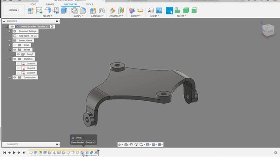This screenshot has height=157, width=280.
Task: Select the Joint tool in Assemble
Action: pyautogui.click(x=101, y=10)
